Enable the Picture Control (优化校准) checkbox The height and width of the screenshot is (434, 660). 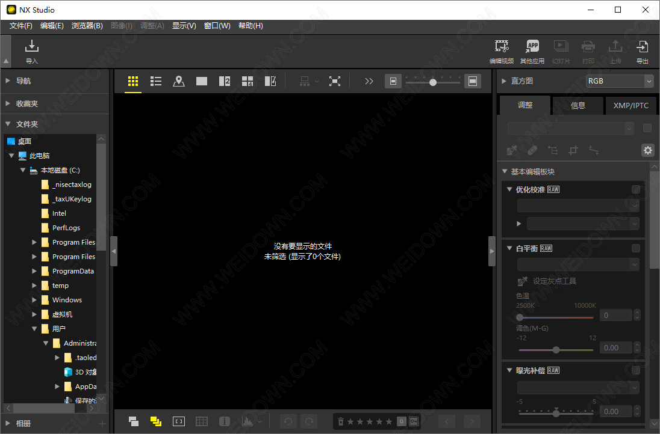[x=636, y=189]
